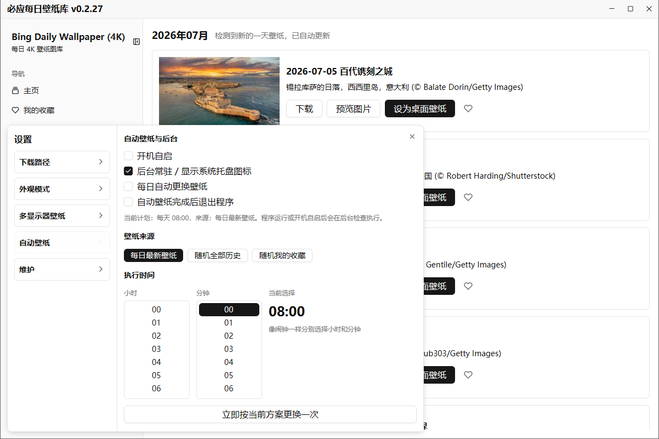This screenshot has width=659, height=439.
Task: Click the home icon beside 主页
Action: [15, 90]
